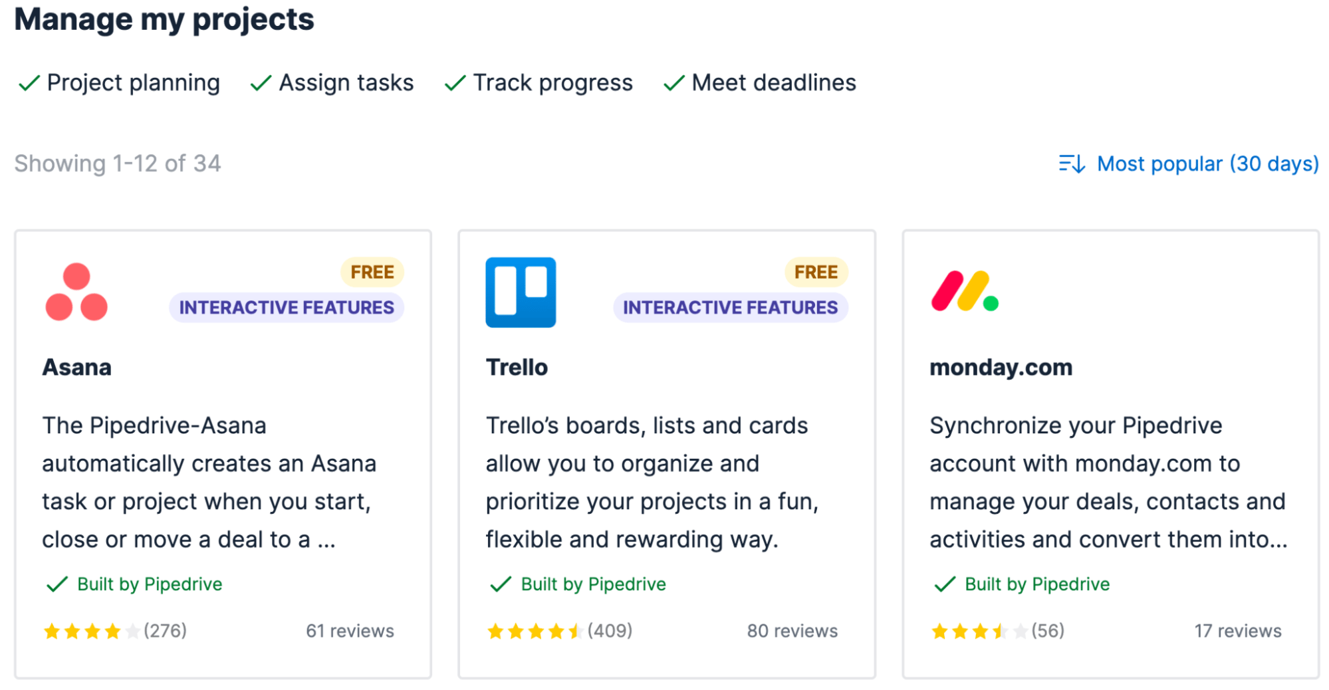Open the 61 reviews link for Asana
The height and width of the screenshot is (690, 1329).
tap(350, 631)
